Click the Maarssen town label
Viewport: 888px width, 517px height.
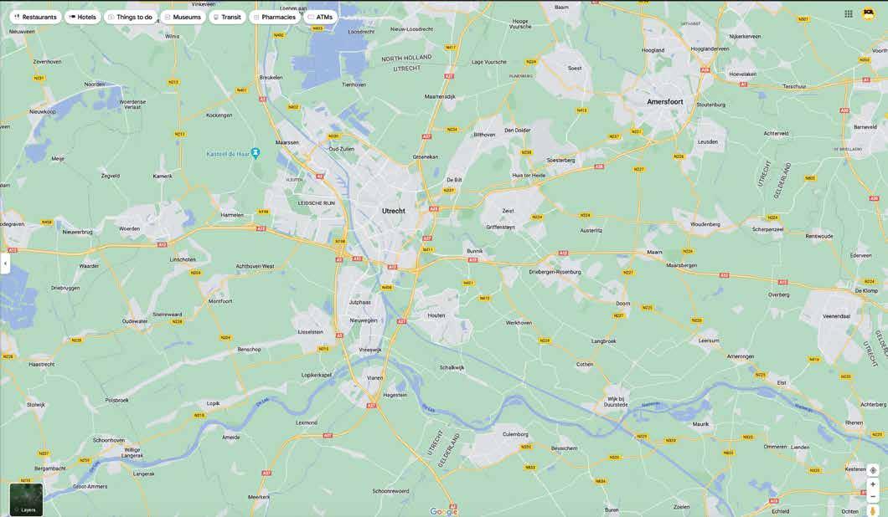(x=287, y=142)
